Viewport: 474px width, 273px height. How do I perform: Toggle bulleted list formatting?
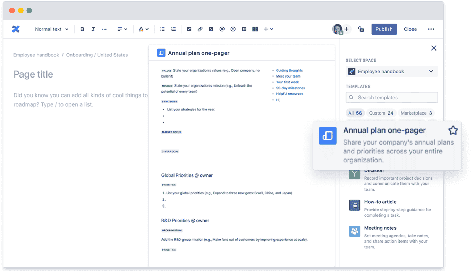[162, 29]
